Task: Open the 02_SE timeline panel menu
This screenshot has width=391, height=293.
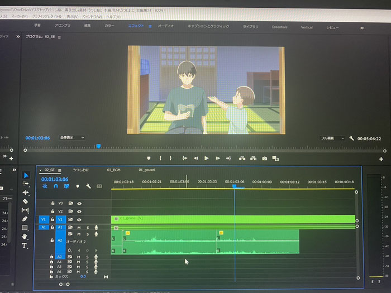Action: 60,170
